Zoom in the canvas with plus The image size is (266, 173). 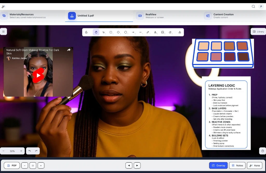point(21,151)
